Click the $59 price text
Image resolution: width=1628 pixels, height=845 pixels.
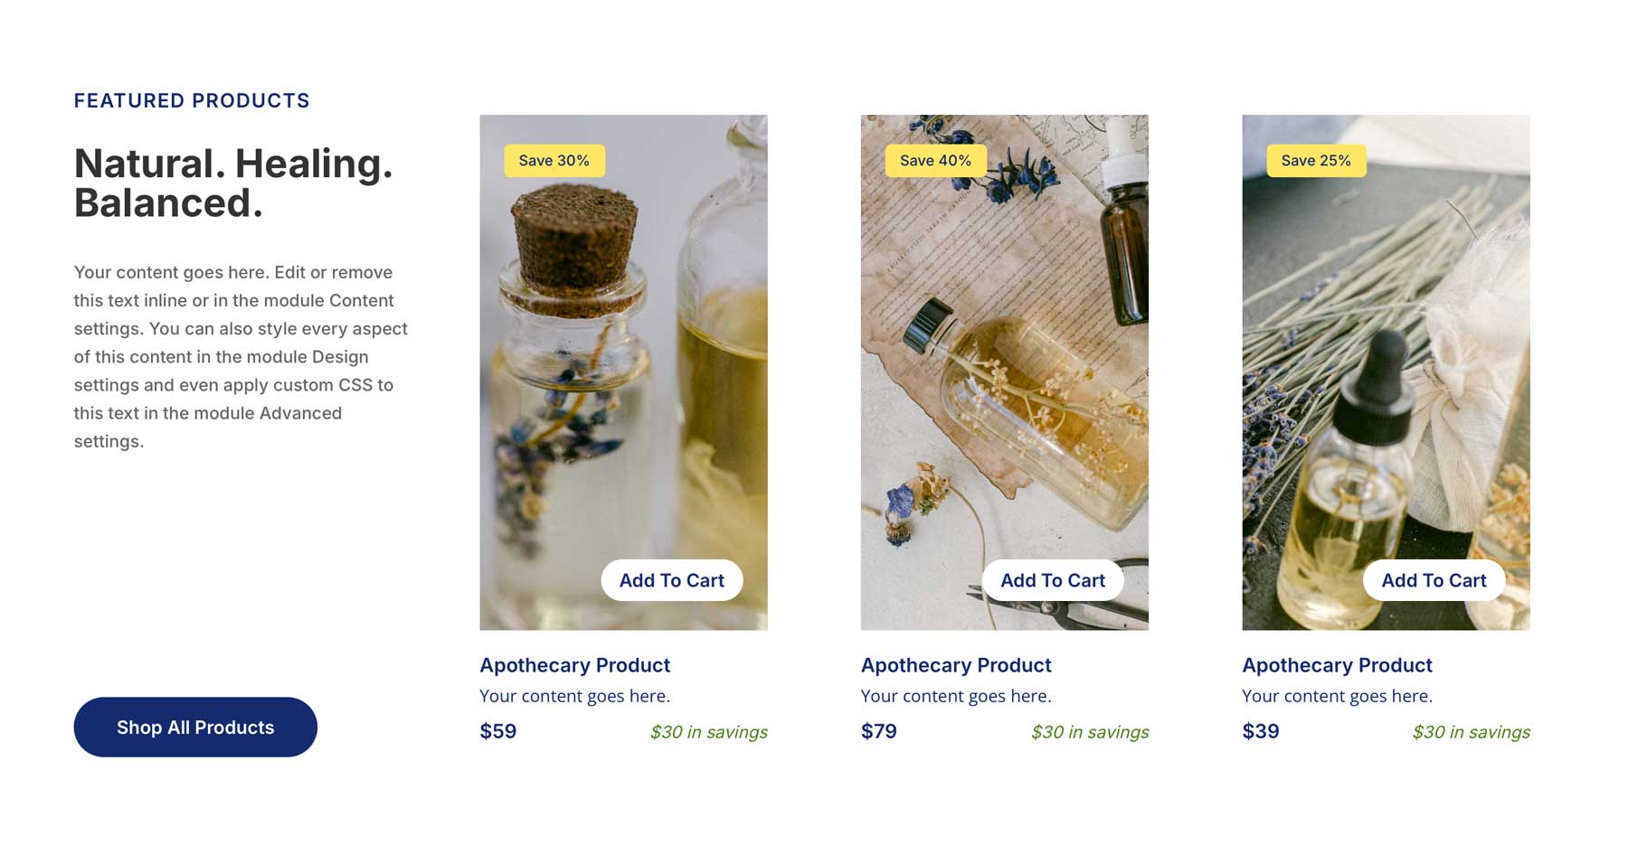click(498, 731)
